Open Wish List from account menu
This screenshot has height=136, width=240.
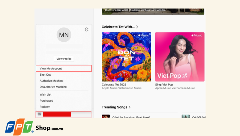pyautogui.click(x=46, y=94)
